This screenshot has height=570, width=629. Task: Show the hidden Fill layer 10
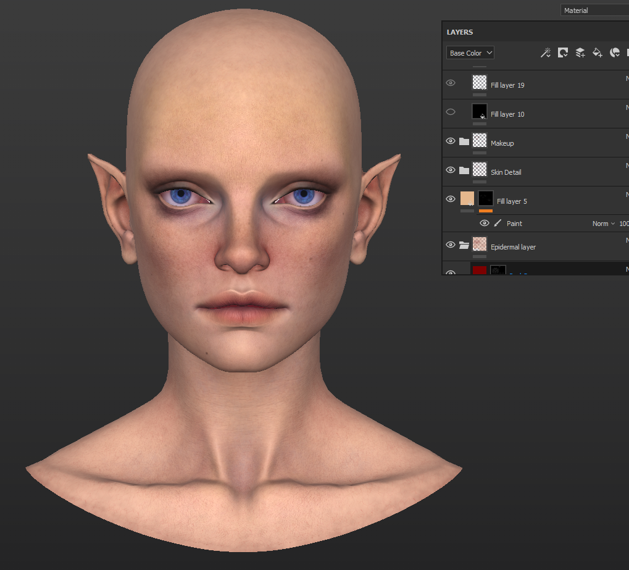[451, 112]
